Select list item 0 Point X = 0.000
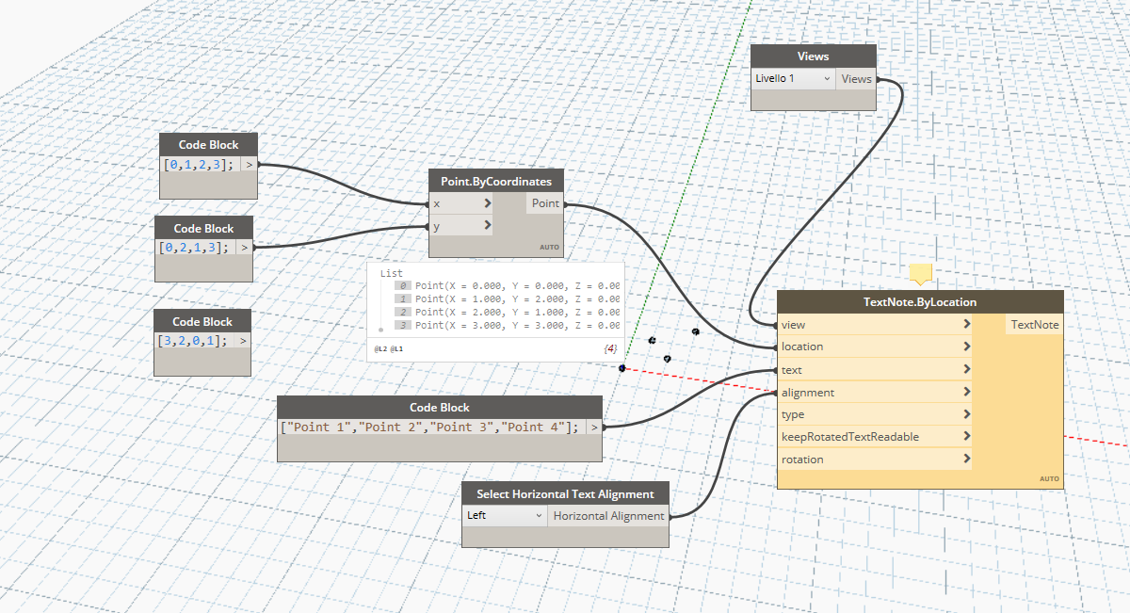The width and height of the screenshot is (1130, 613). pos(508,285)
